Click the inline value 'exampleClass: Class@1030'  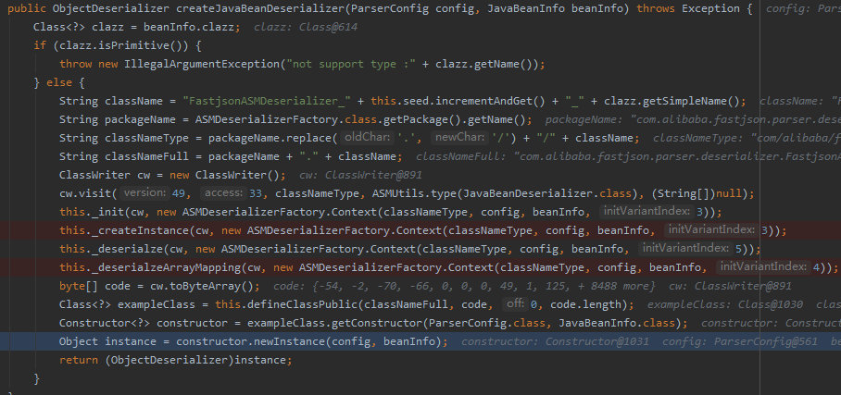click(x=725, y=305)
